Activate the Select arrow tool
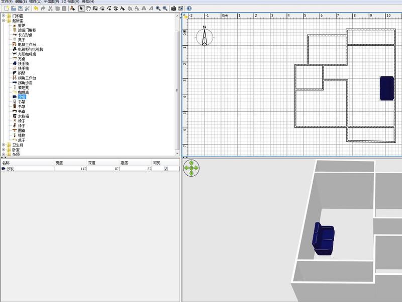402x302 pixels. click(81, 9)
